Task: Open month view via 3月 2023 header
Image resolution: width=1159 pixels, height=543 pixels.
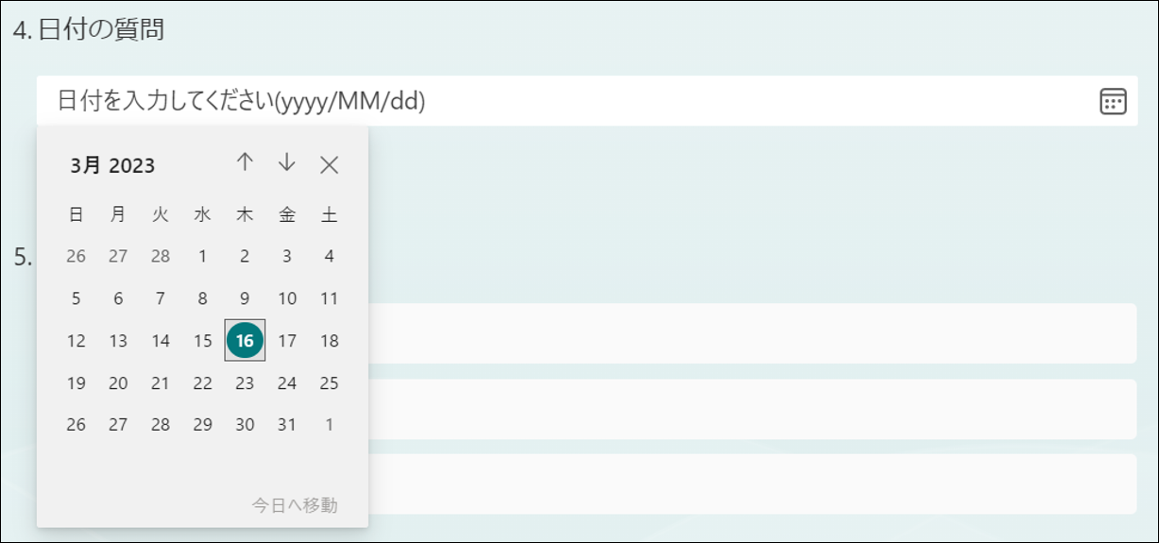Action: pos(112,166)
